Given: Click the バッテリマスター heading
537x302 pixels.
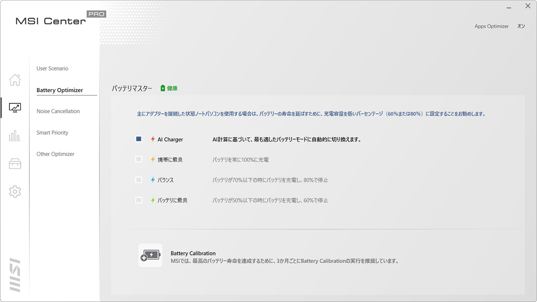Looking at the screenshot, I should click(132, 89).
